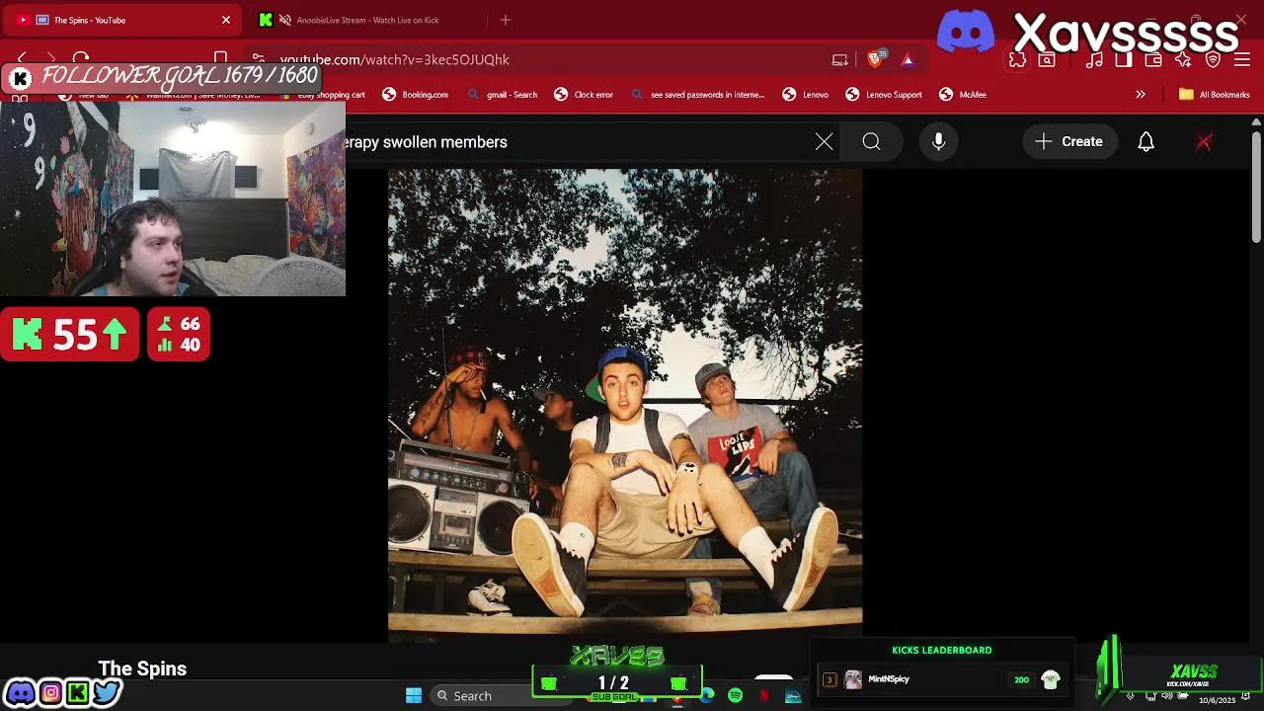Open Netflix from the taskbar
This screenshot has width=1264, height=711.
tap(763, 696)
